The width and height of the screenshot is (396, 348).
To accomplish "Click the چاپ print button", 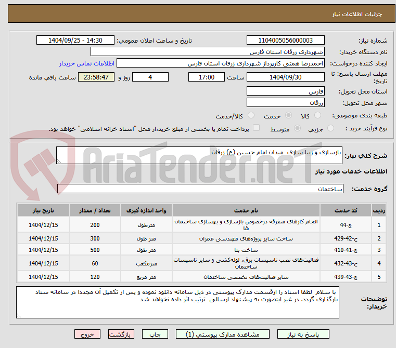I will click(155, 334).
